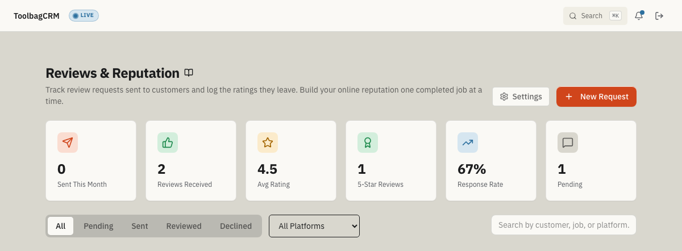Switch to the Reviewed filter tab

click(x=184, y=226)
